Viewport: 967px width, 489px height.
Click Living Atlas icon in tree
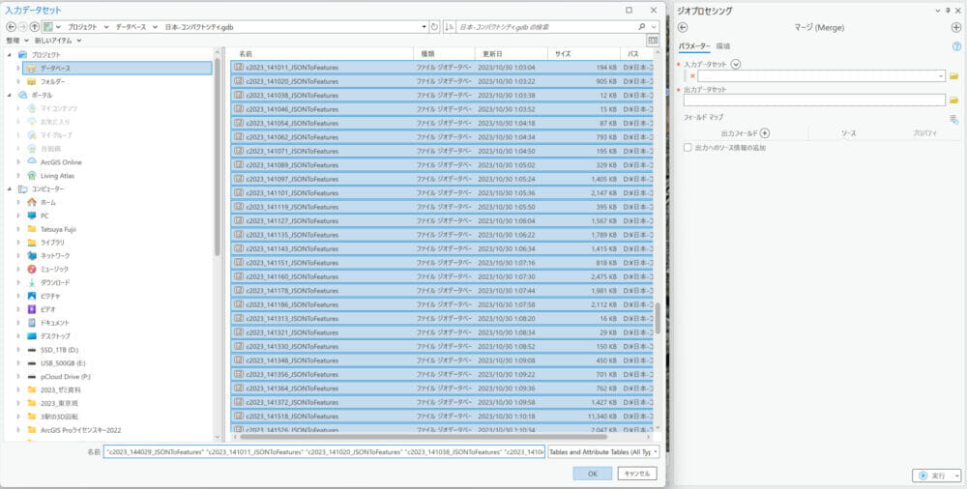[32, 175]
